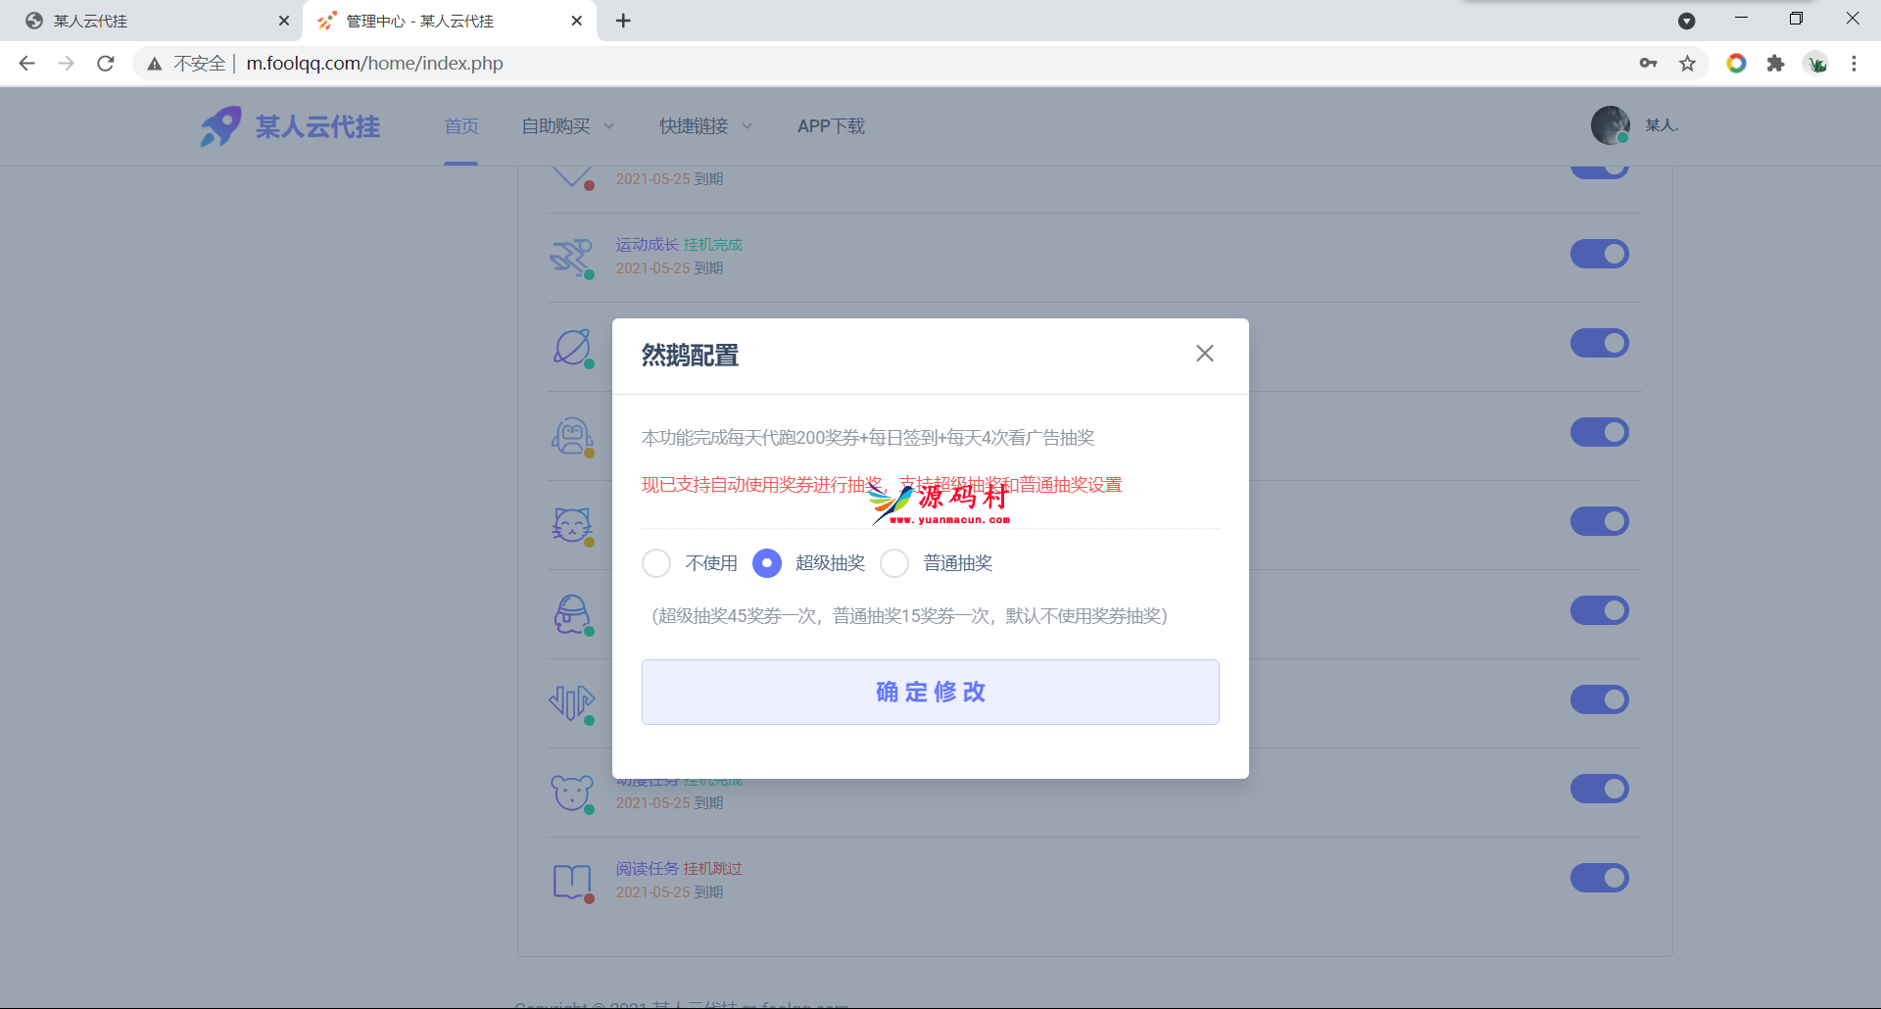
Task: Open the browser extensions puzzle icon
Action: 1775,64
